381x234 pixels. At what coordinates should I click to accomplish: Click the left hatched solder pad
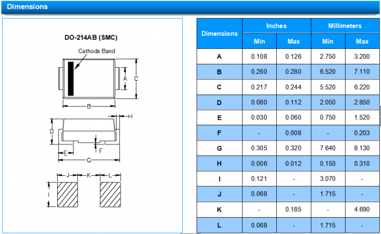(x=68, y=194)
